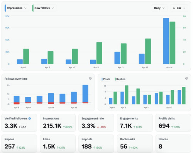The width and height of the screenshot is (193, 153).
Task: Click the / 9.5K followers total
Action: tap(23, 127)
